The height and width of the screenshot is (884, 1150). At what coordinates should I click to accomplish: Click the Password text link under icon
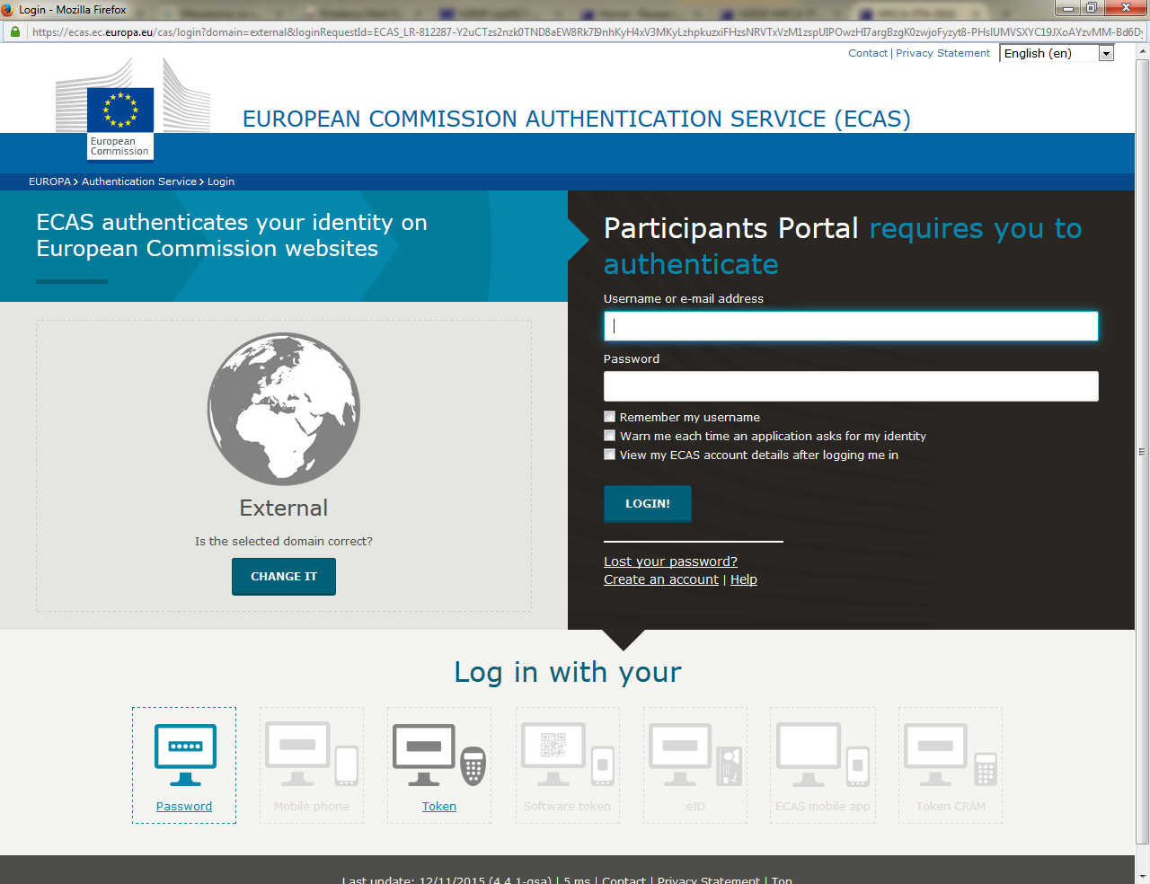tap(184, 807)
